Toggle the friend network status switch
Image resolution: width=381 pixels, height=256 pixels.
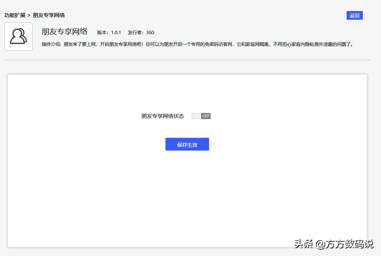201,116
